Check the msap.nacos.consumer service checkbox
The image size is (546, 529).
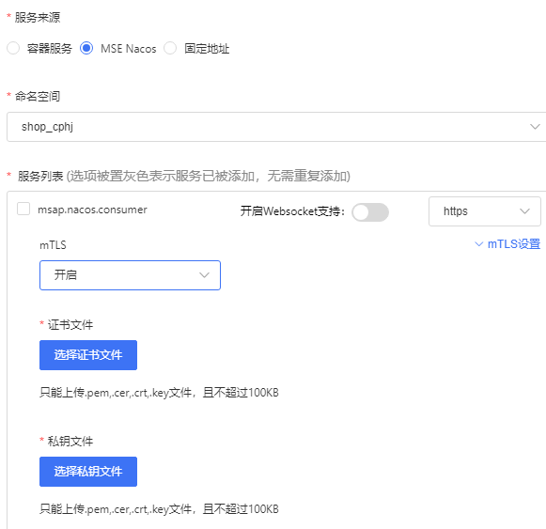23,209
